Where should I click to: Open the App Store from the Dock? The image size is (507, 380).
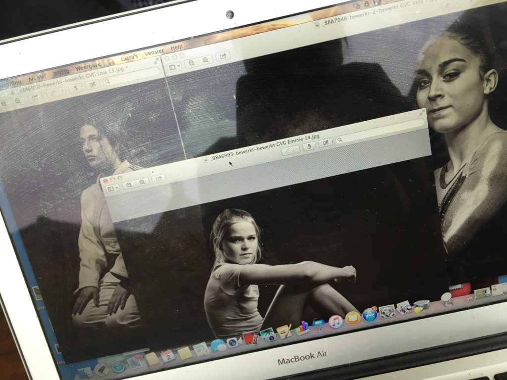pos(370,315)
